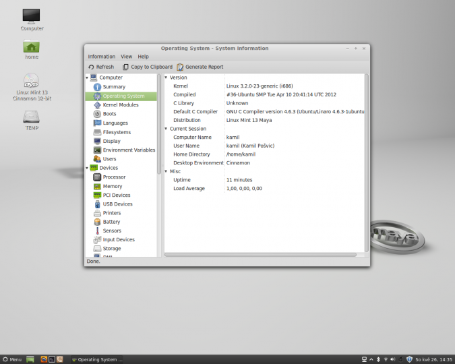Collapse the Misc section
The height and width of the screenshot is (364, 455).
click(166, 171)
